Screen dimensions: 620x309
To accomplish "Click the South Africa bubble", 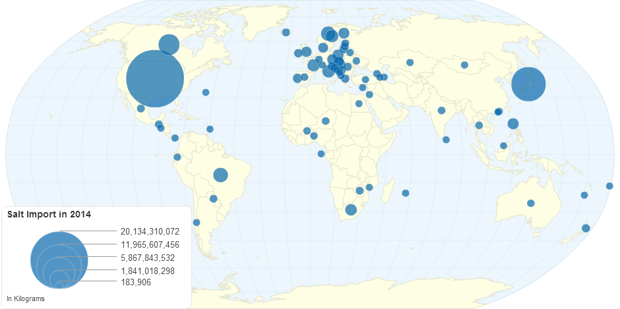I will click(351, 210).
